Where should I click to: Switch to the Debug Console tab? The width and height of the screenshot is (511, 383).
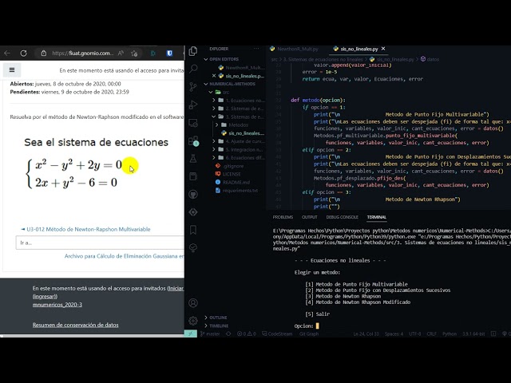click(x=343, y=217)
